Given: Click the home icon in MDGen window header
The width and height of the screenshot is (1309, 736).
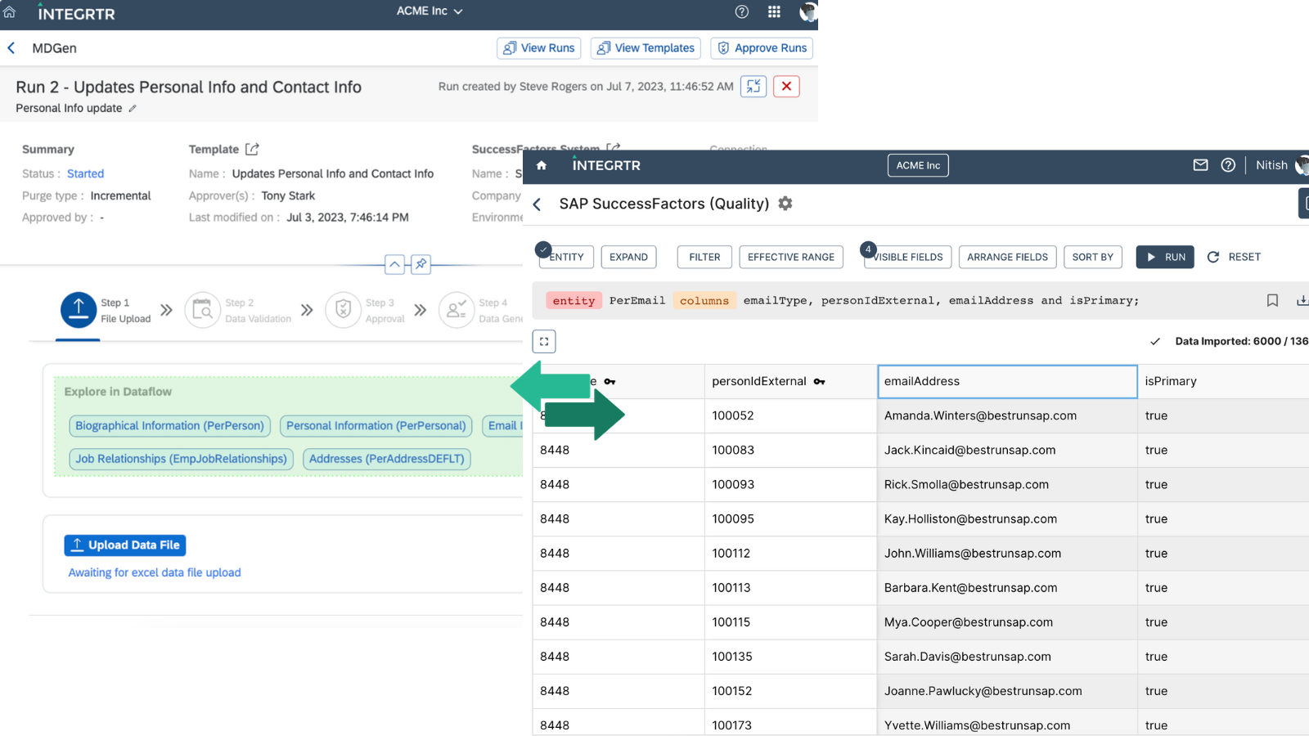Looking at the screenshot, I should (x=10, y=11).
